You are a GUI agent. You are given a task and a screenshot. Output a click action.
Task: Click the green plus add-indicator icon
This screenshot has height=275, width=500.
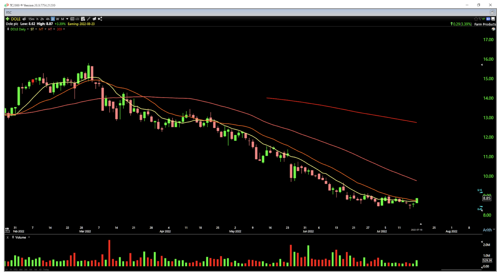(8, 19)
